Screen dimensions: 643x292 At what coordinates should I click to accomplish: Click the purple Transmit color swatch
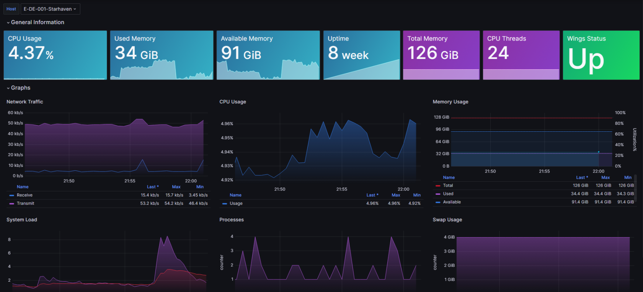click(x=11, y=204)
